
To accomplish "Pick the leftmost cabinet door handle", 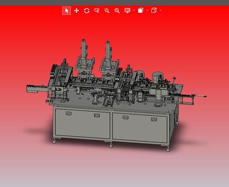I will [69, 113].
